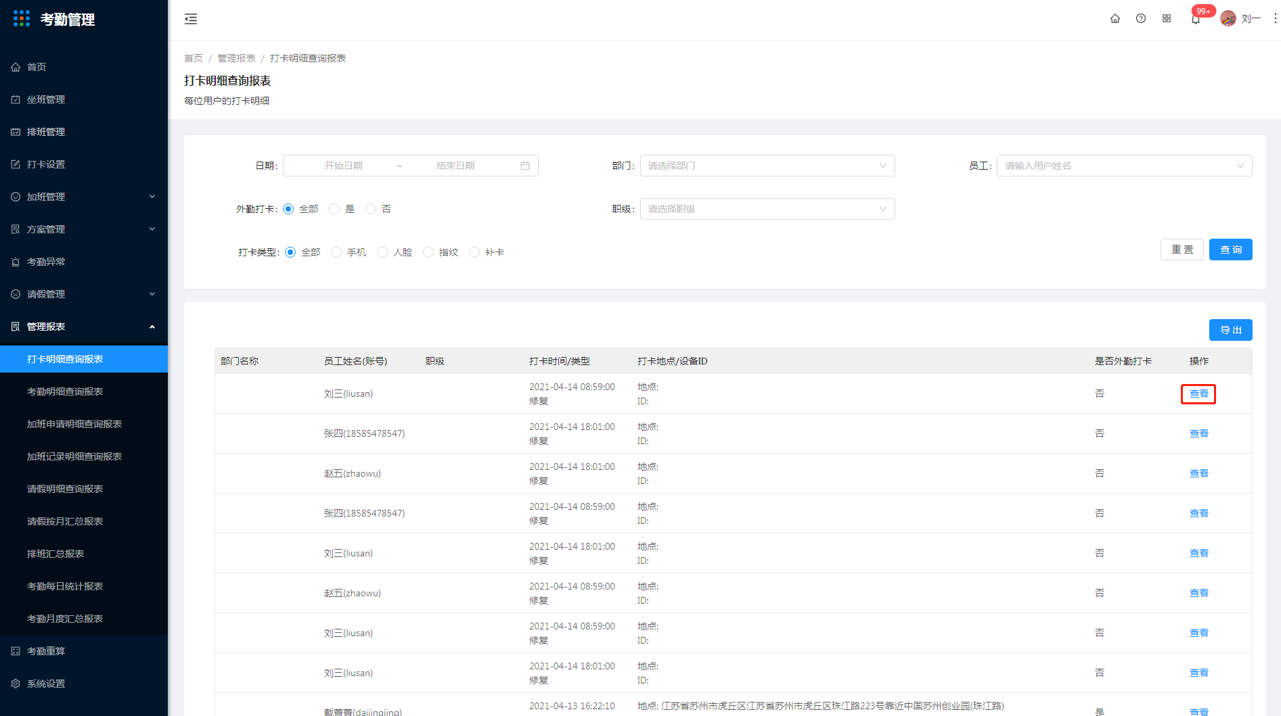Open 打卡明细查询报表 menu item
The image size is (1281, 716).
(84, 359)
